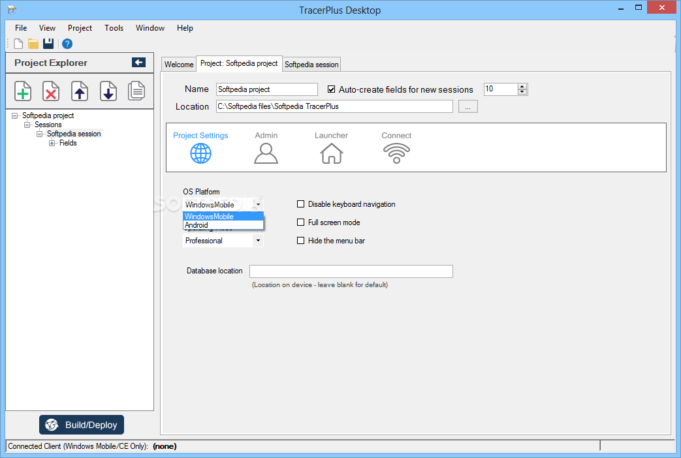
Task: Open the Tools menu
Action: 114,28
